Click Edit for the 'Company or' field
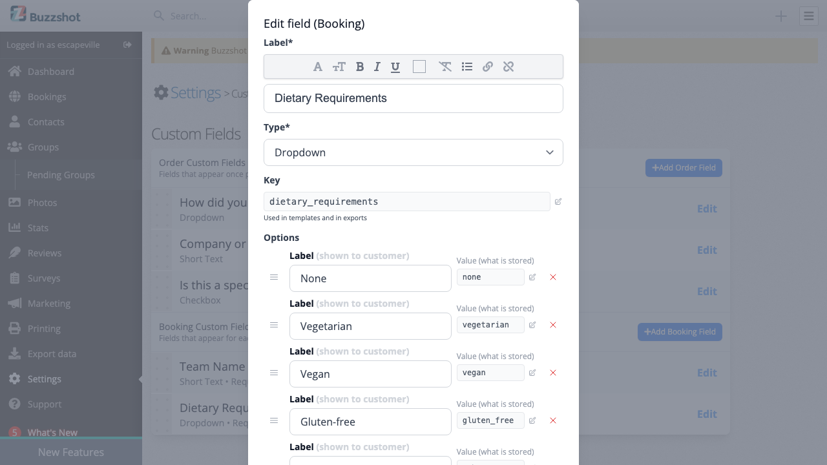 (707, 250)
